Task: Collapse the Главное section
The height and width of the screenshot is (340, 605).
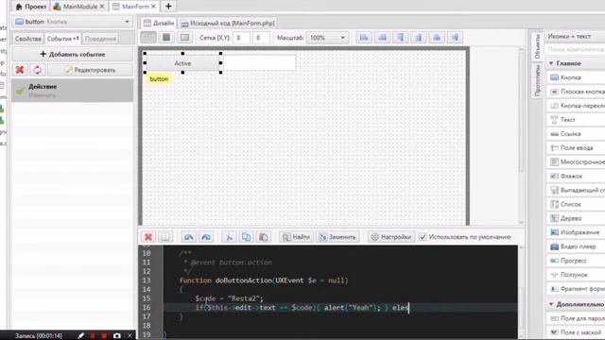Action: click(551, 63)
